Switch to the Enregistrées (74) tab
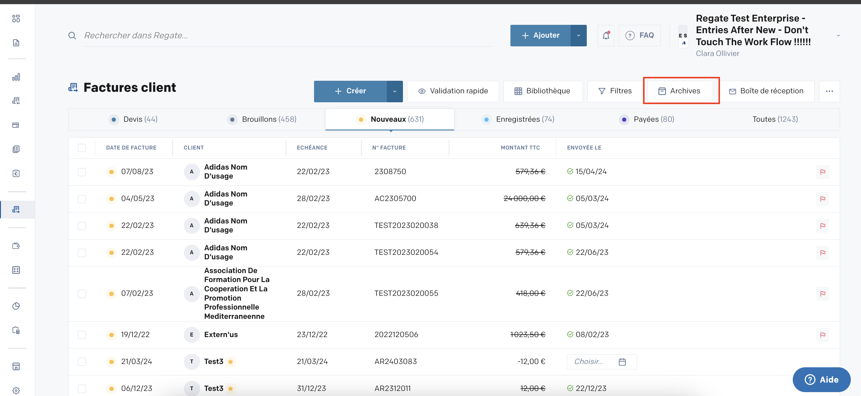 point(518,119)
